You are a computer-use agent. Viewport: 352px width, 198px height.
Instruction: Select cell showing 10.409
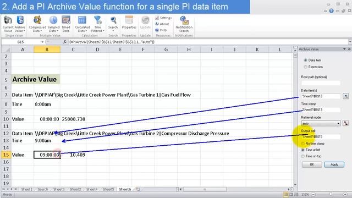coord(73,155)
